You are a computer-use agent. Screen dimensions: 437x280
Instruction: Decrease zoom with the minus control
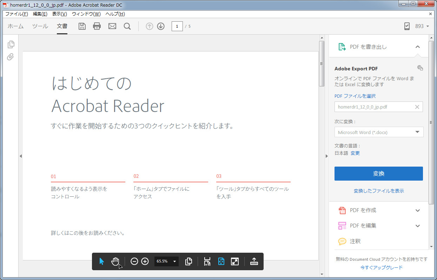point(134,261)
